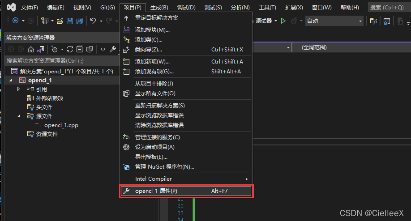
Task: Click the view code brackets icon
Action: pyautogui.click(x=103, y=49)
